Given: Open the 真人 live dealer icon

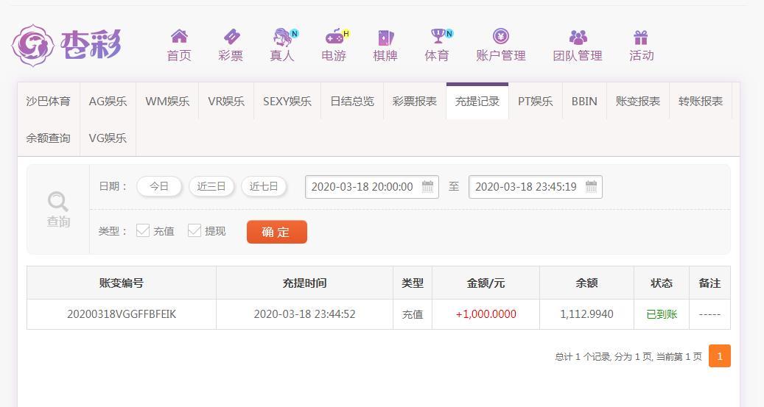Looking at the screenshot, I should [283, 37].
